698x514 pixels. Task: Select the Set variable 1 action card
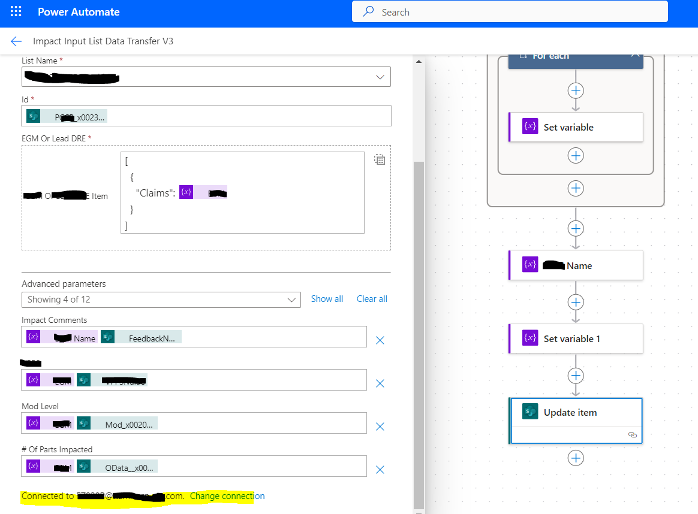click(x=576, y=339)
